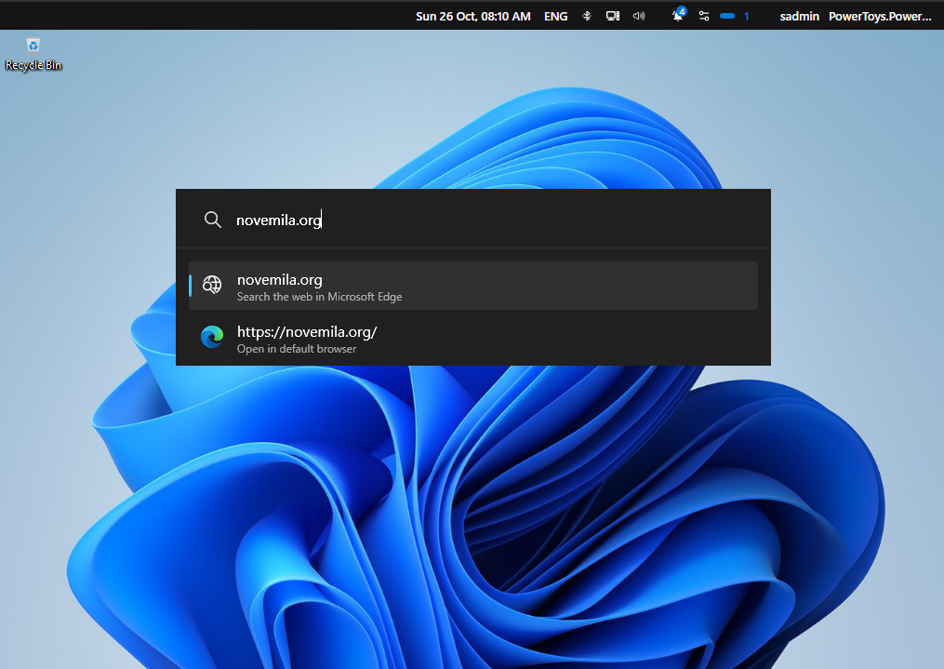Open the date and time calendar
Image resolution: width=944 pixels, height=669 pixels.
pyautogui.click(x=472, y=16)
